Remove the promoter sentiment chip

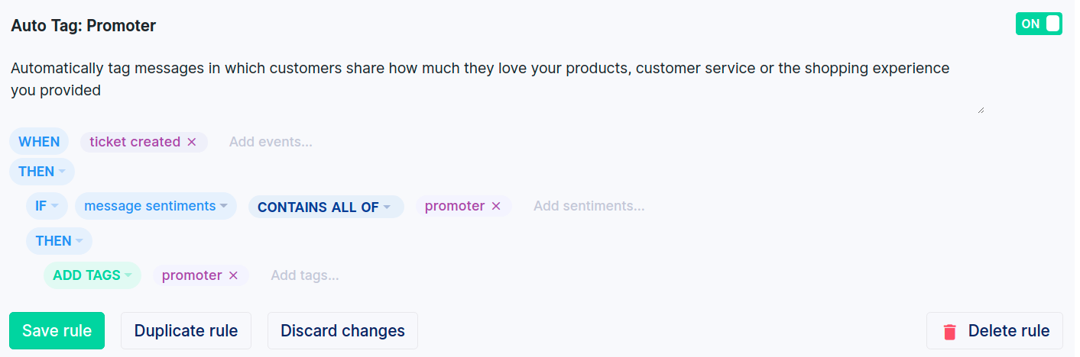click(496, 206)
